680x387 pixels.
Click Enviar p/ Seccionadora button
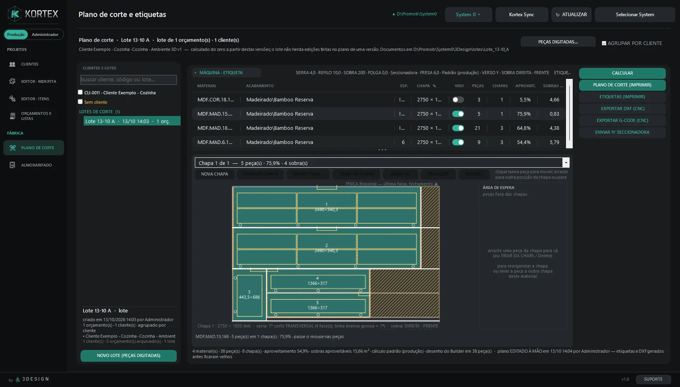tap(622, 132)
